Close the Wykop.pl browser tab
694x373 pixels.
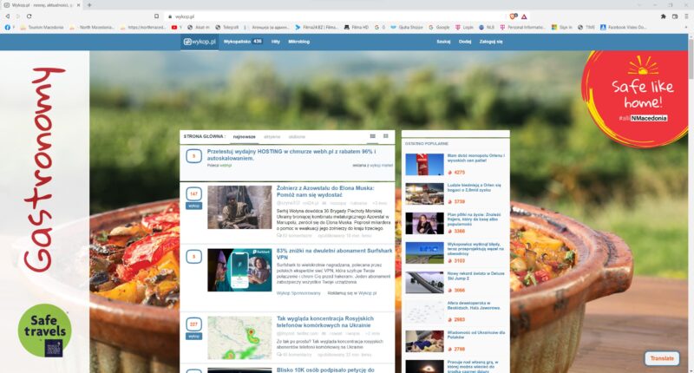click(x=79, y=5)
